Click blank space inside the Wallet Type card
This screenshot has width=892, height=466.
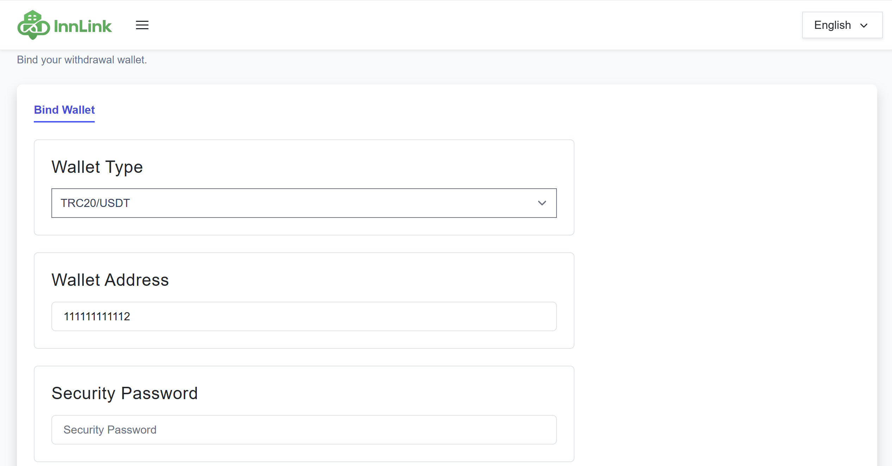click(x=352, y=165)
